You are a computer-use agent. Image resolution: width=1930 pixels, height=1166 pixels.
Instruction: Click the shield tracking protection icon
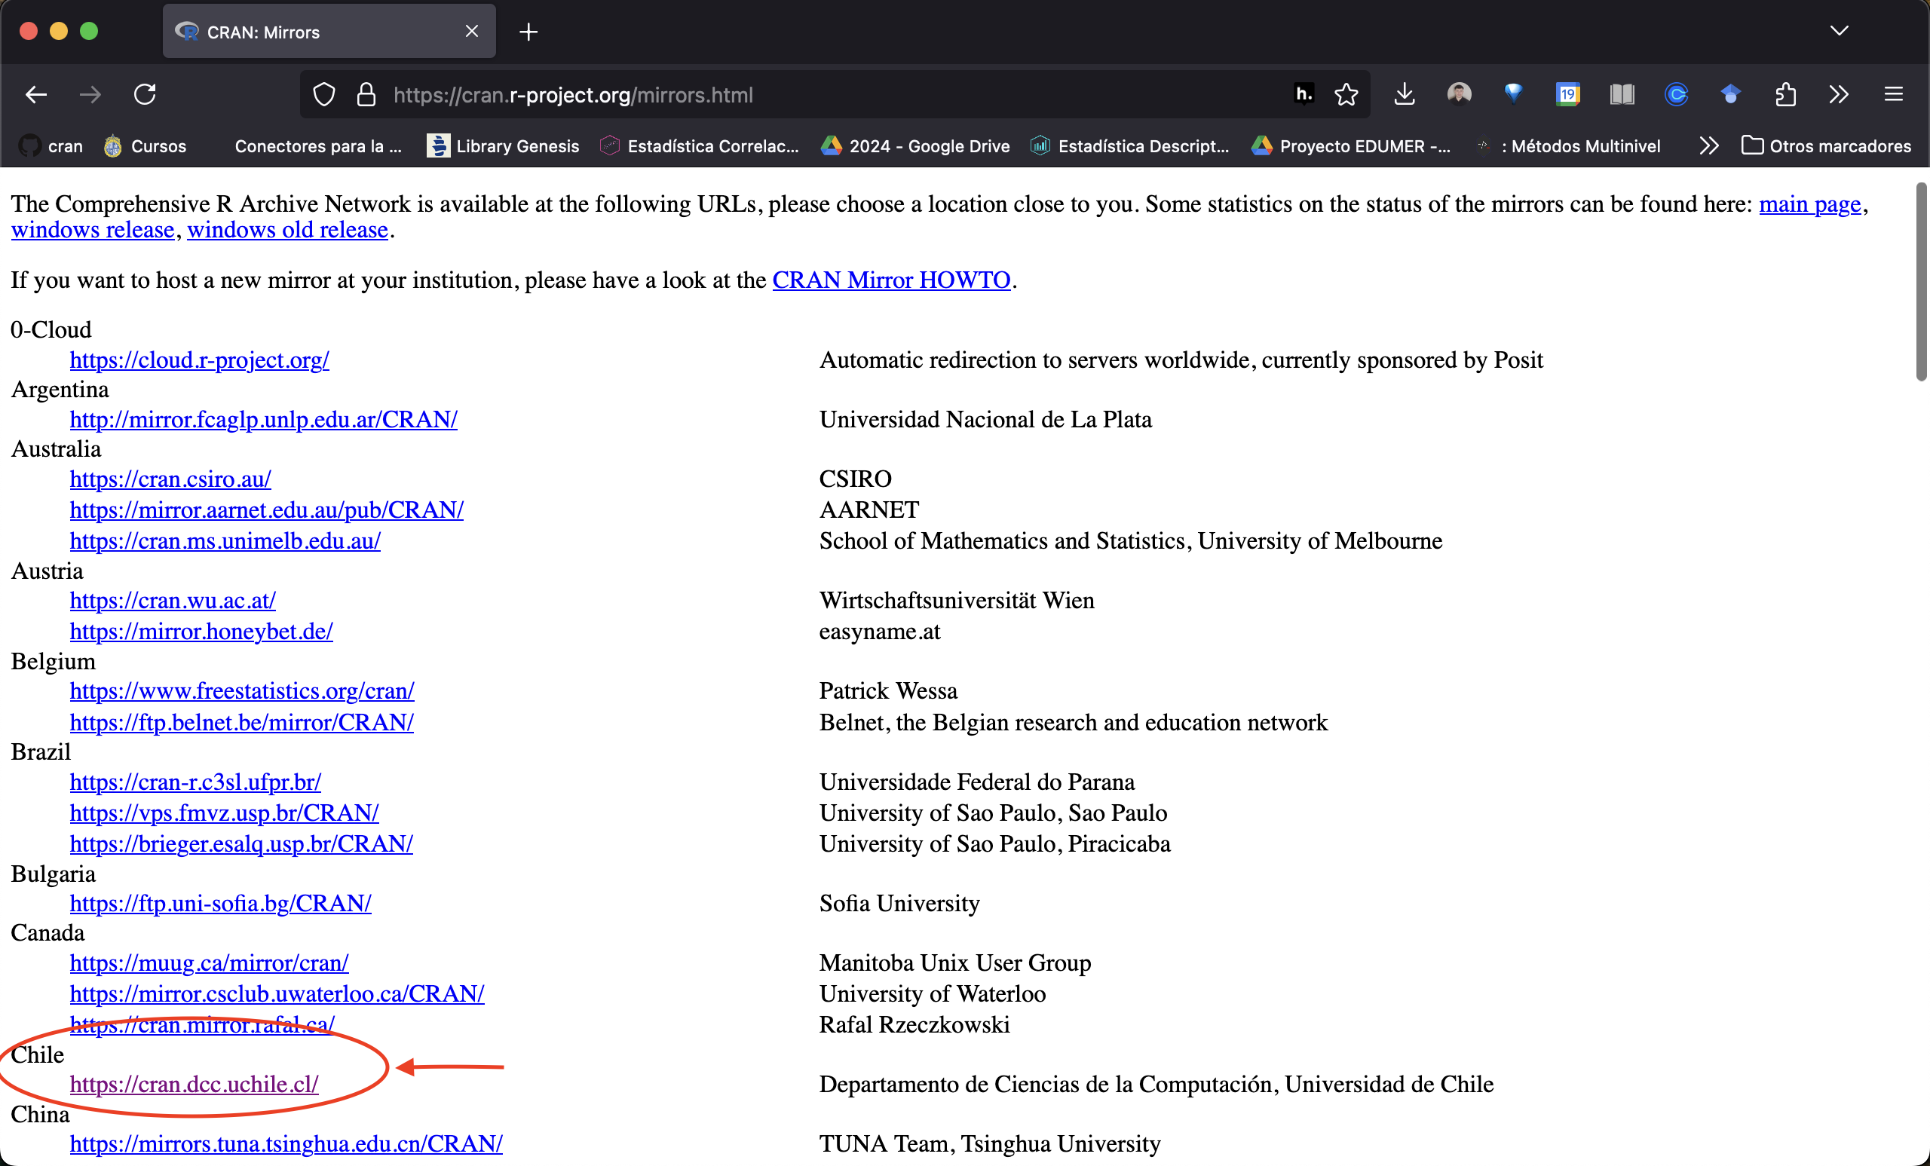(324, 95)
